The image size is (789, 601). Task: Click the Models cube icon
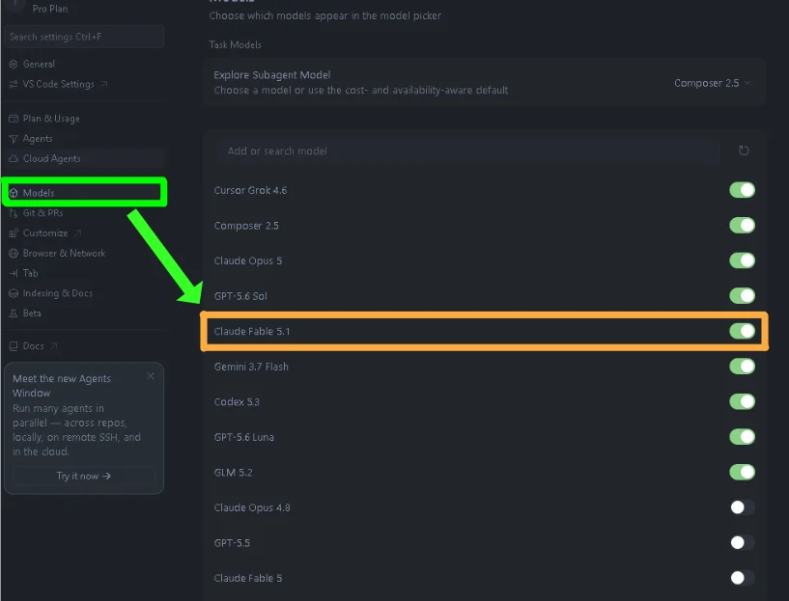click(14, 193)
